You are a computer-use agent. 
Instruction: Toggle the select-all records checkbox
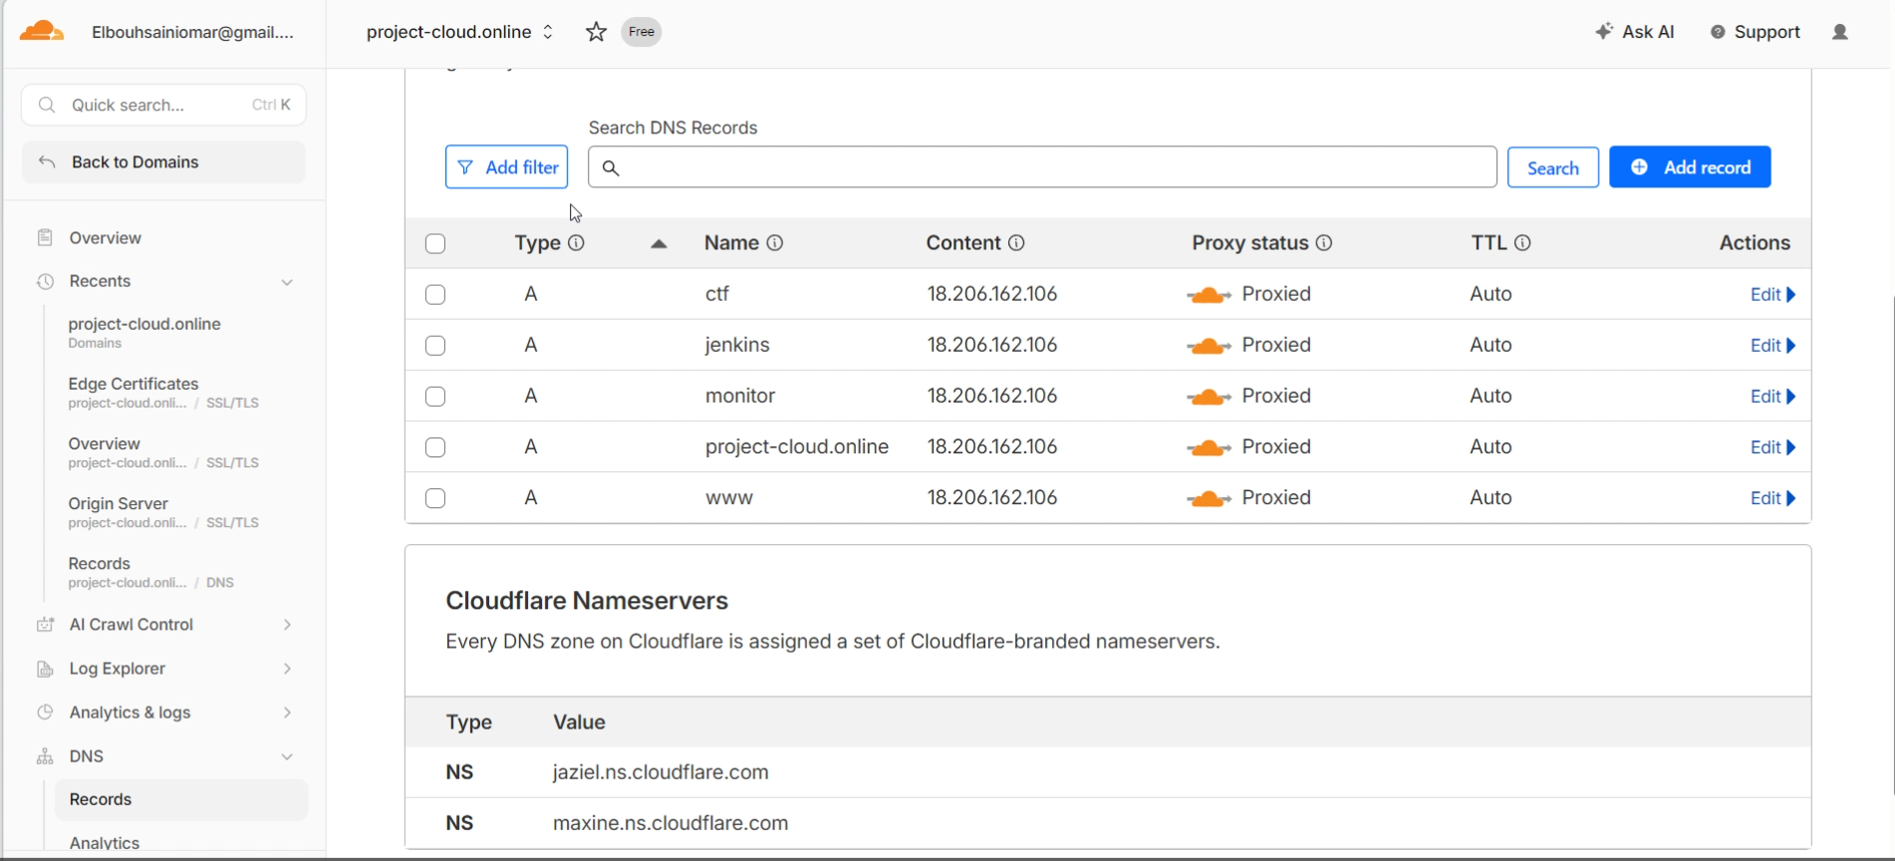tap(435, 244)
